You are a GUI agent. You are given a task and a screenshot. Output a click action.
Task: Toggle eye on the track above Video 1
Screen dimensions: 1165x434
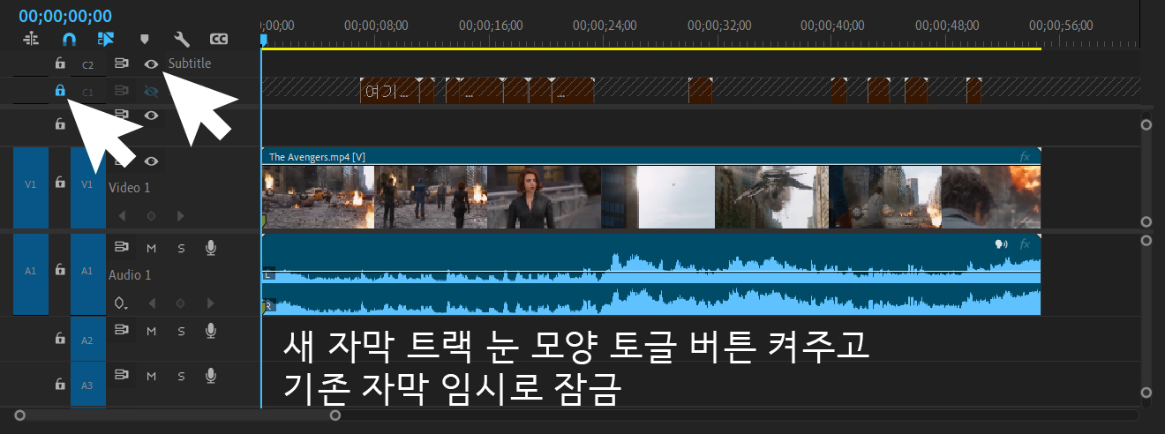point(151,116)
